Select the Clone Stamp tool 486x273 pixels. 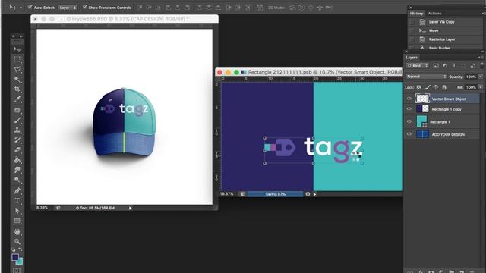pyautogui.click(x=17, y=130)
